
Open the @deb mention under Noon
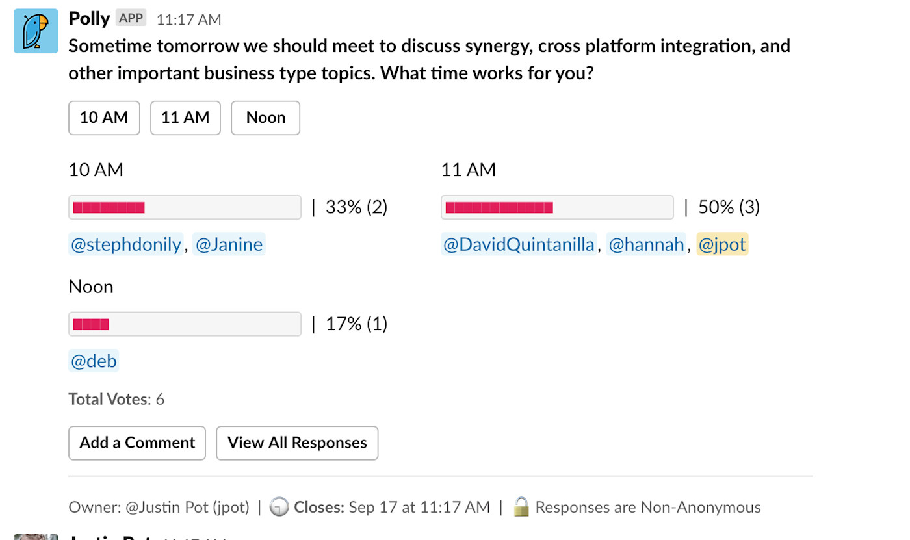[x=94, y=361]
